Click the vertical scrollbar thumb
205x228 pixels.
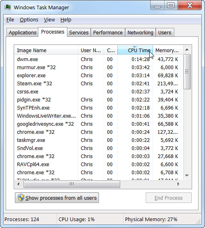(x=187, y=72)
